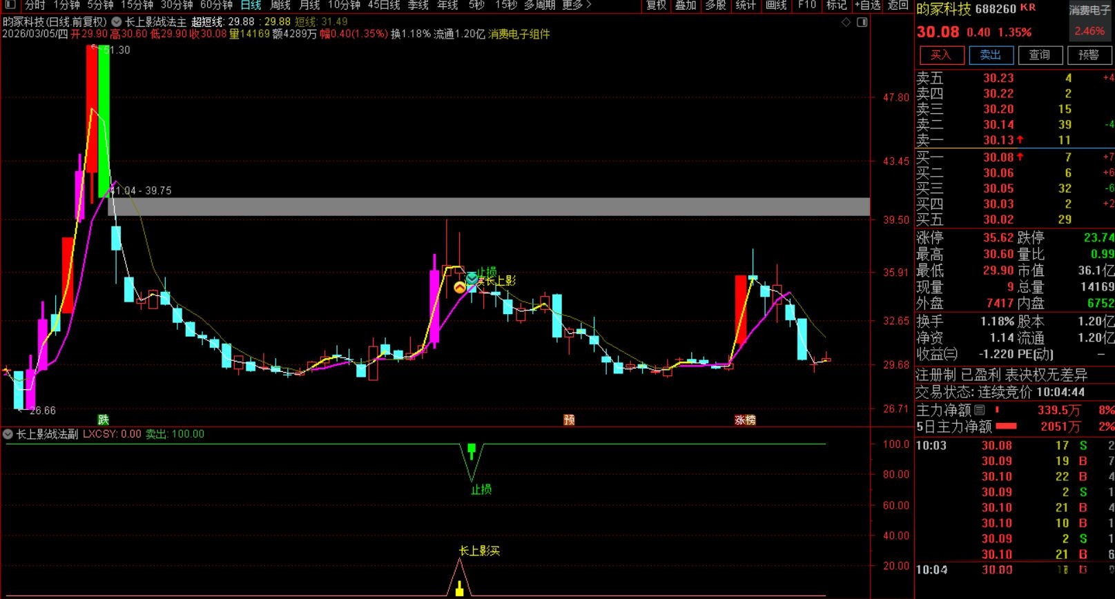
Task: Click the orange up-arrow signal icon on chart
Action: click(x=460, y=287)
